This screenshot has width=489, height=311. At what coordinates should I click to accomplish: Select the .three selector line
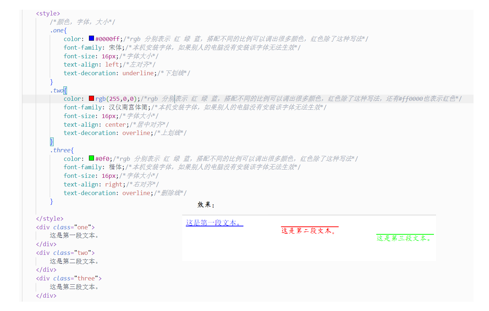pos(62,150)
